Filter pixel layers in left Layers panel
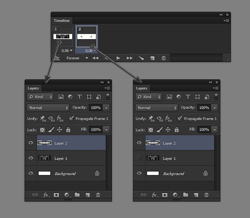This screenshot has height=218, width=250. (x=61, y=97)
